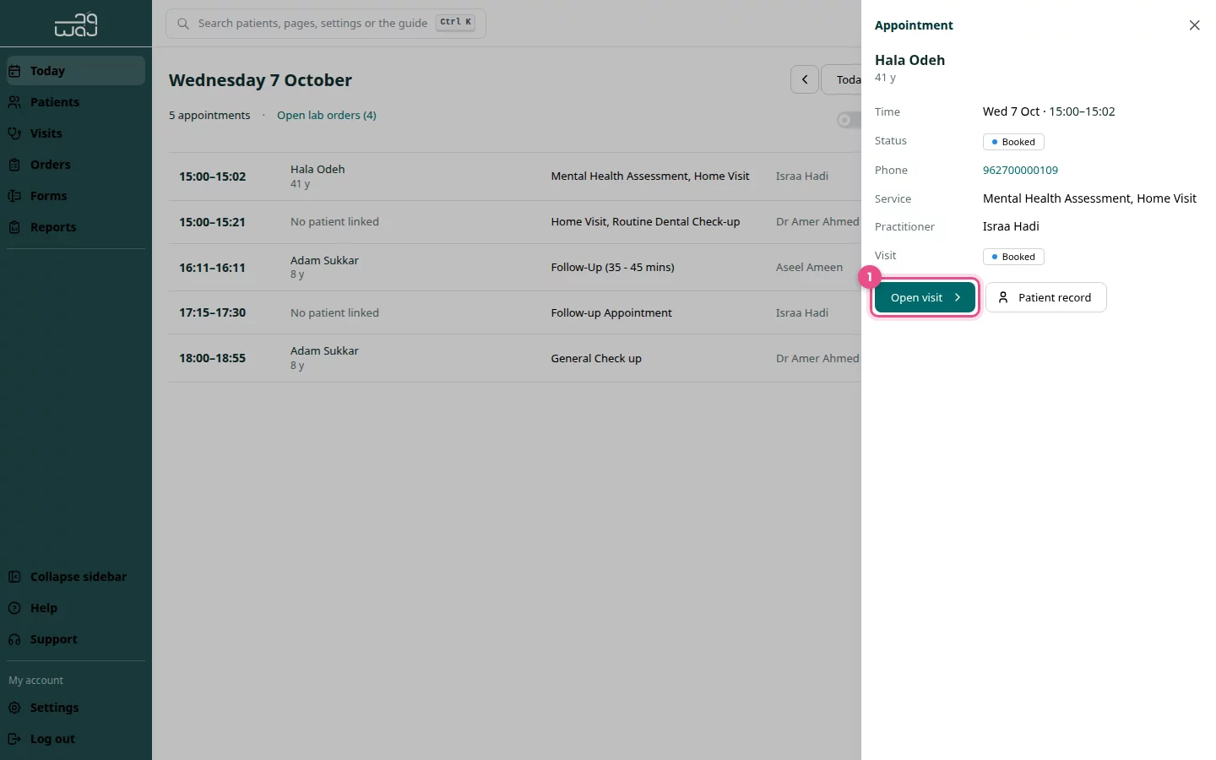This screenshot has height=760, width=1216.
Task: Click the search magnifier icon
Action: pyautogui.click(x=183, y=24)
